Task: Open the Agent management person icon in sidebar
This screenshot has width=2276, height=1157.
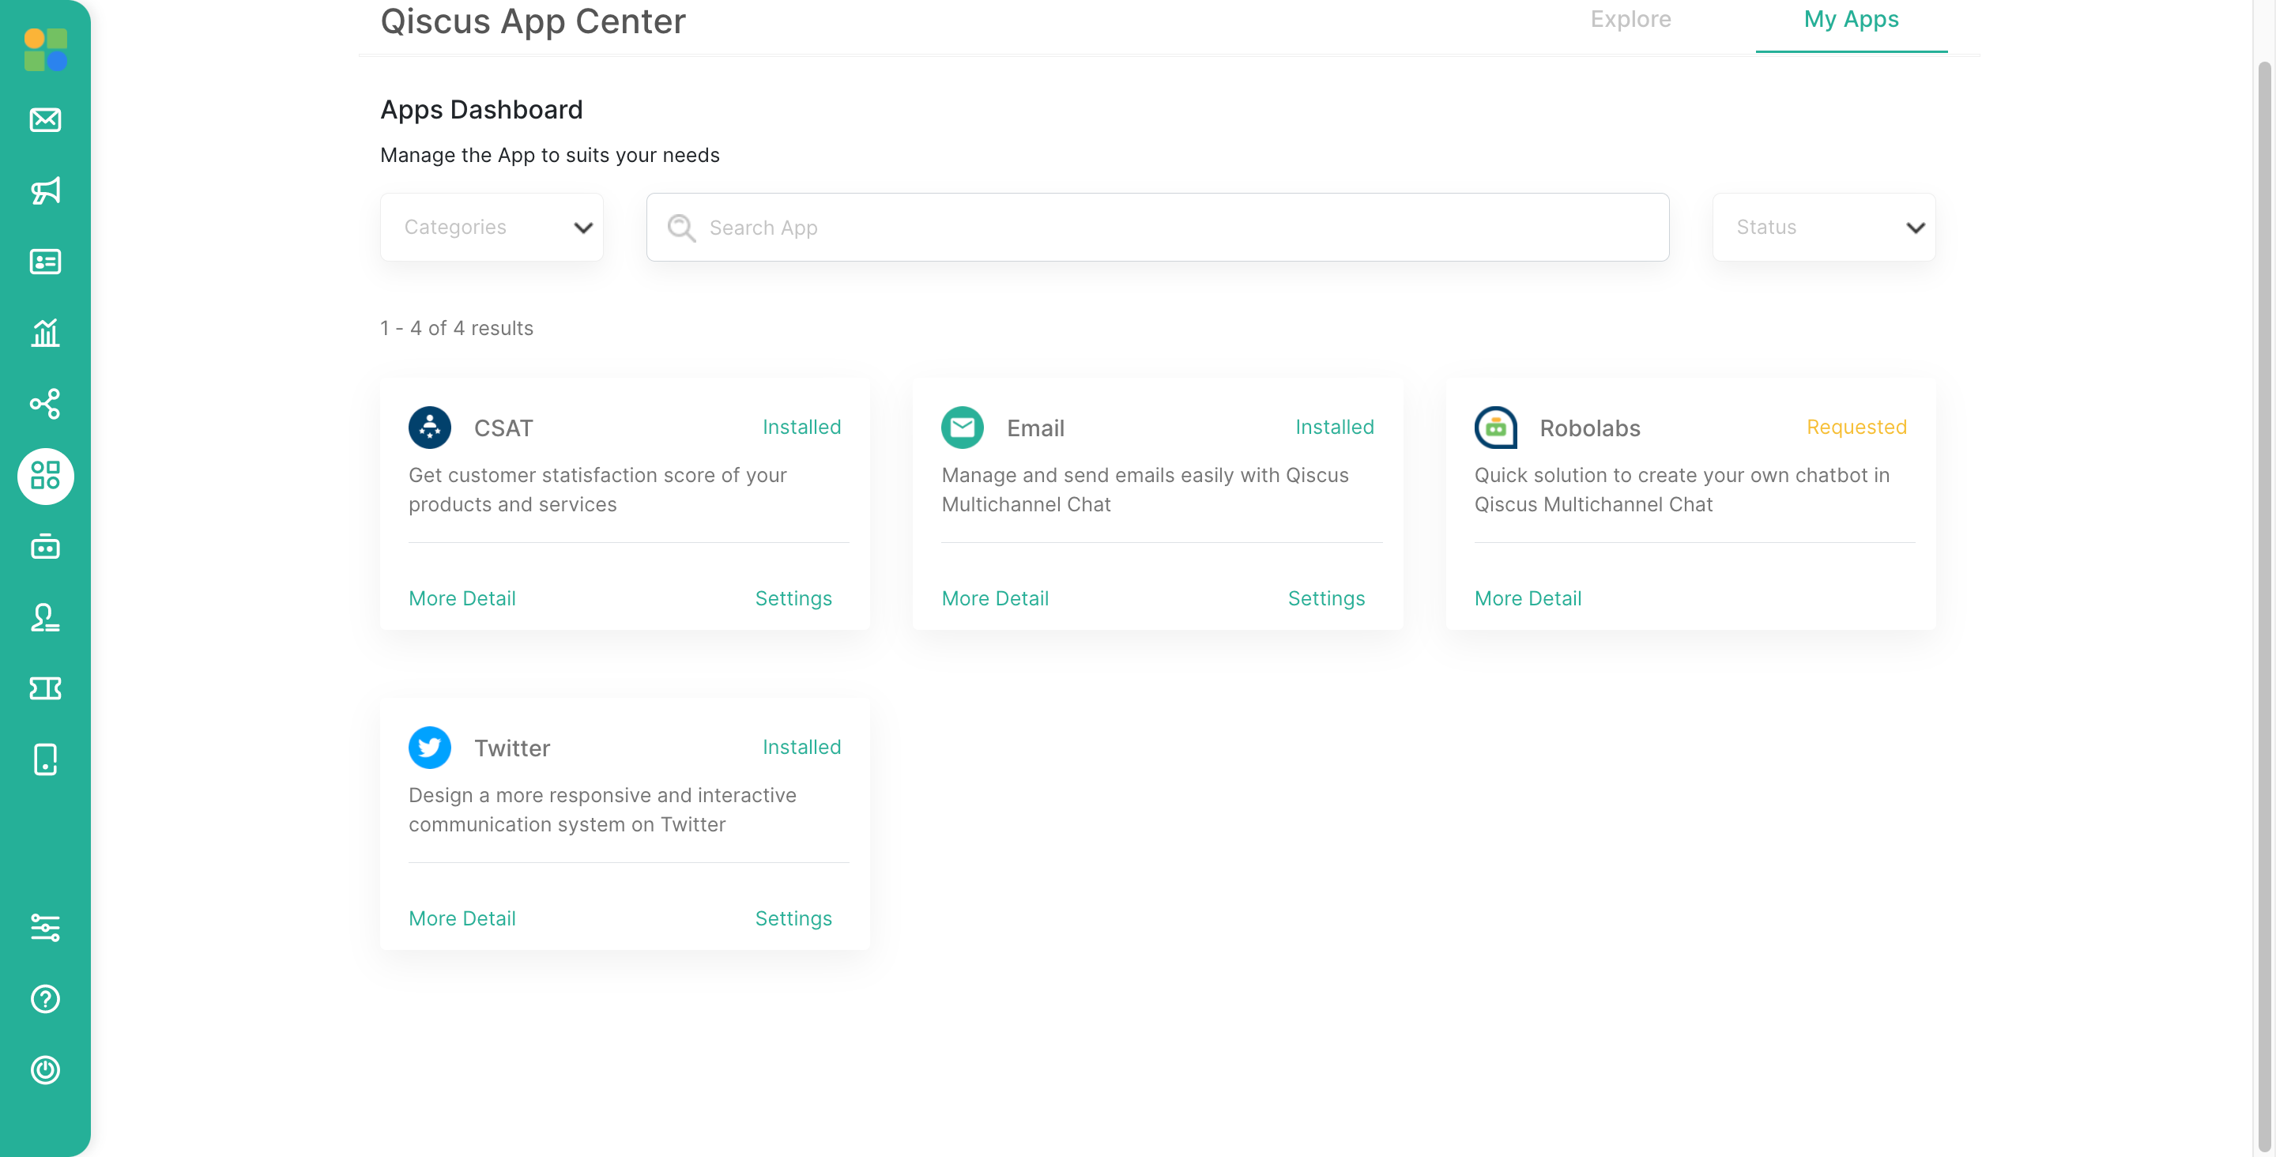Action: pos(45,617)
